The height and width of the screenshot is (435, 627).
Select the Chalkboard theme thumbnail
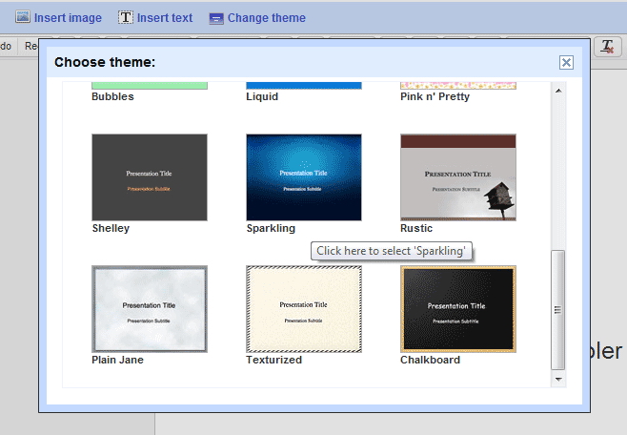[458, 309]
